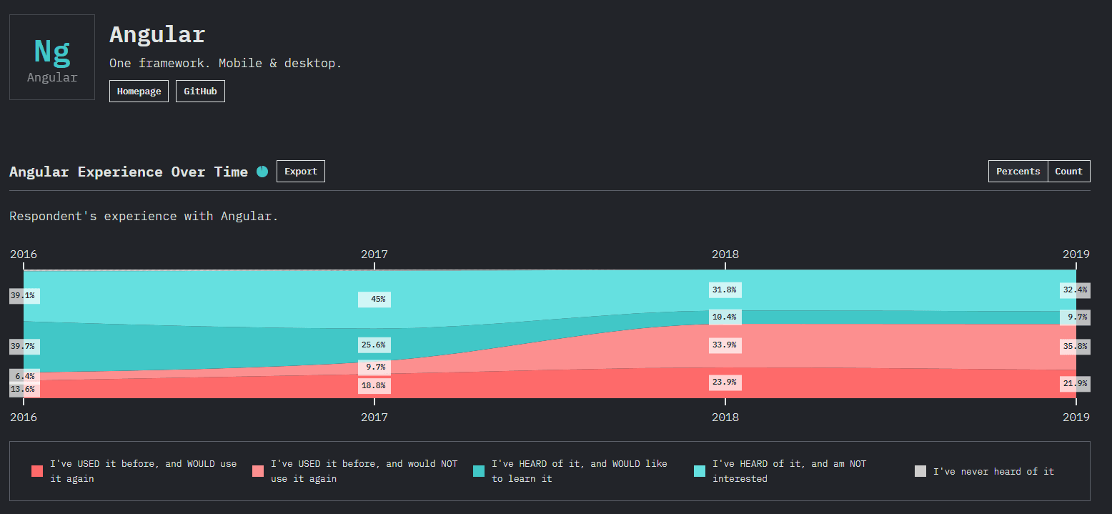Viewport: 1112px width, 514px height.
Task: Switch the chart to Percents view
Action: tap(1018, 171)
